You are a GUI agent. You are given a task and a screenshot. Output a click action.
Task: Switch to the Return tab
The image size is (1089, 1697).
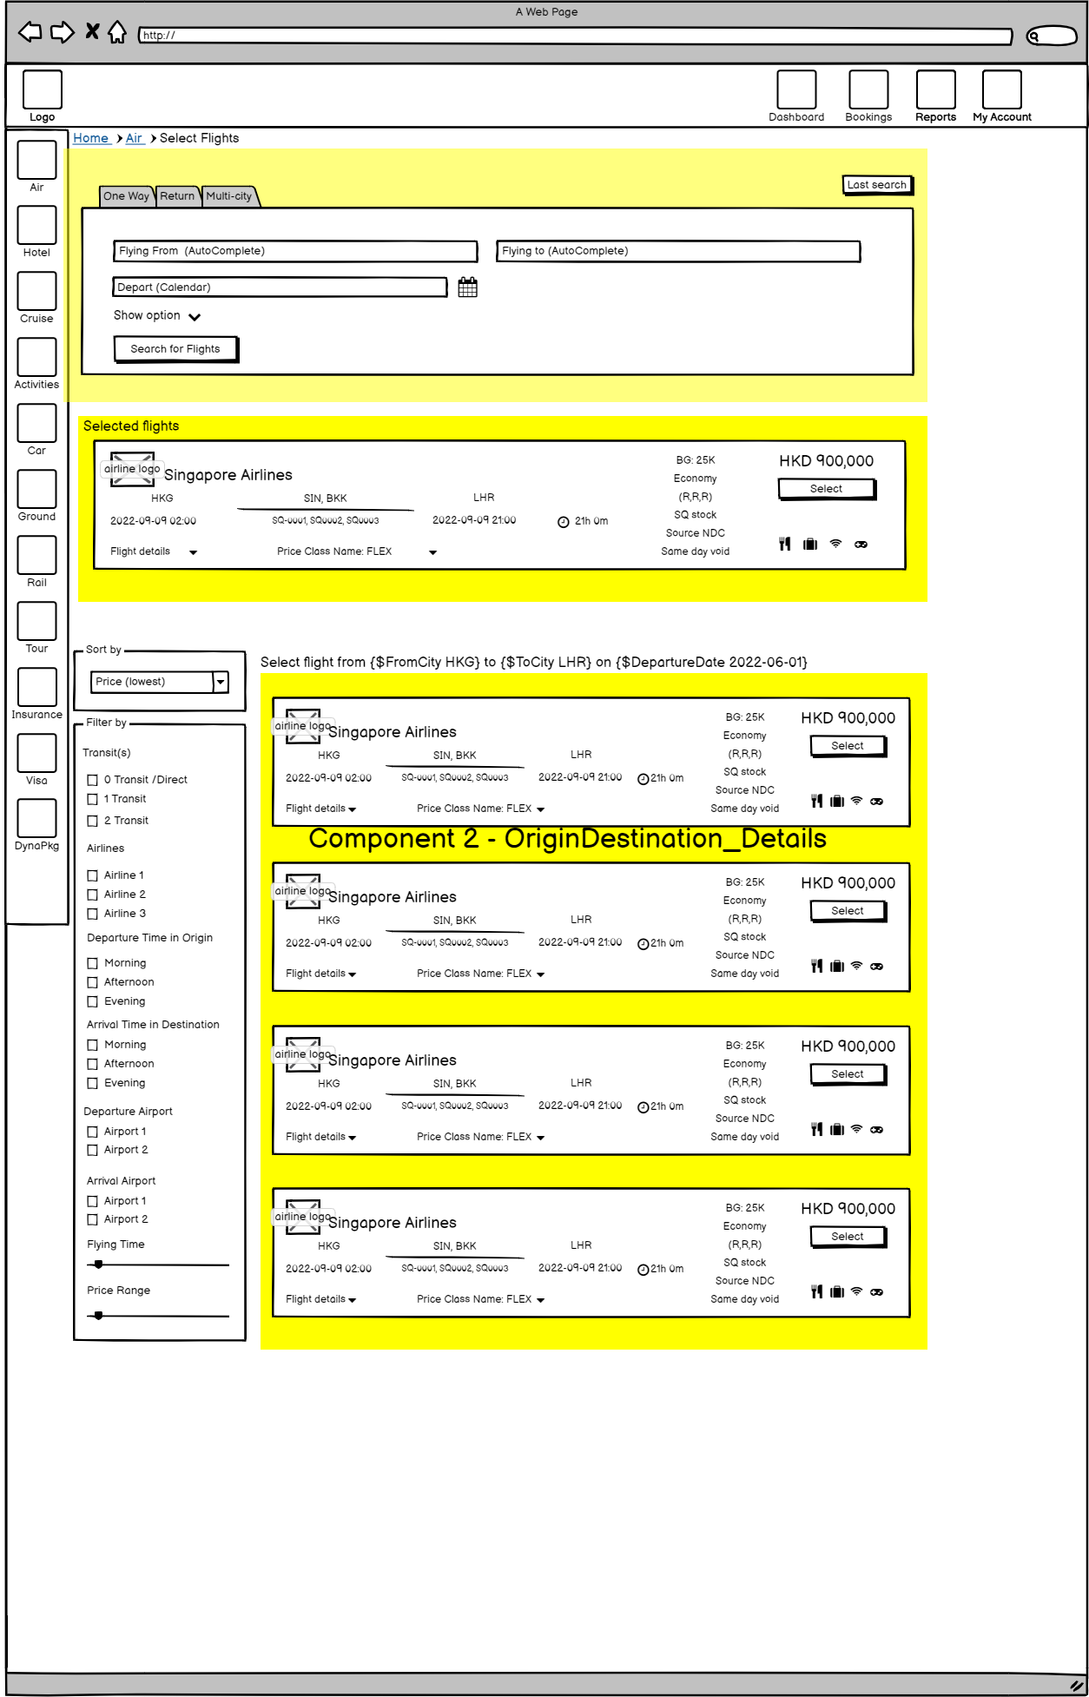[x=177, y=196]
